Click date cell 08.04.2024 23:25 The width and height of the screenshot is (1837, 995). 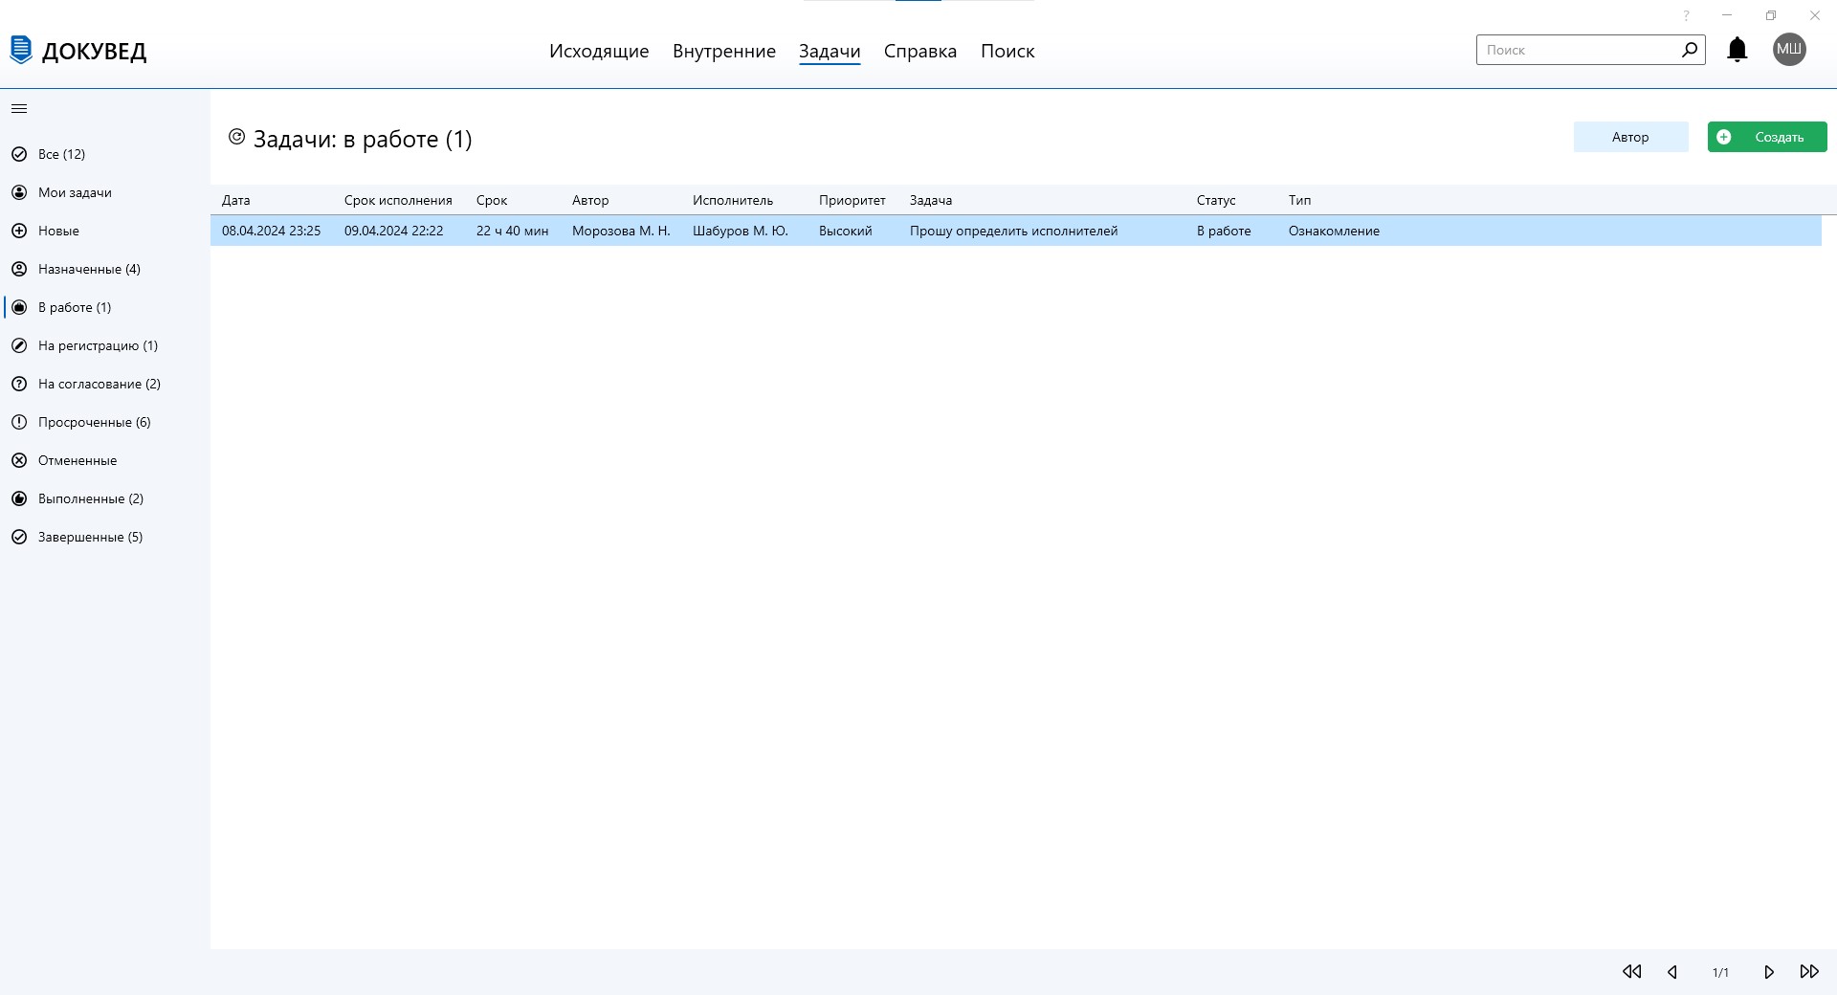(x=271, y=231)
